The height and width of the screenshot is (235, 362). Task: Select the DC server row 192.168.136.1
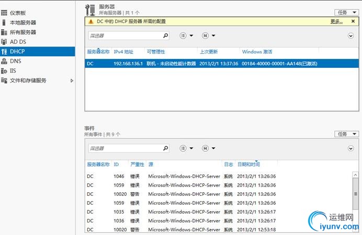tap(222, 64)
